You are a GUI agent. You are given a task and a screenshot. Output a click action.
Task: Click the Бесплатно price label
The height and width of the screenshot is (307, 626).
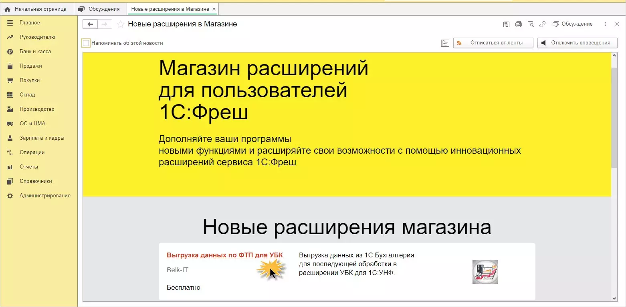pyautogui.click(x=184, y=288)
